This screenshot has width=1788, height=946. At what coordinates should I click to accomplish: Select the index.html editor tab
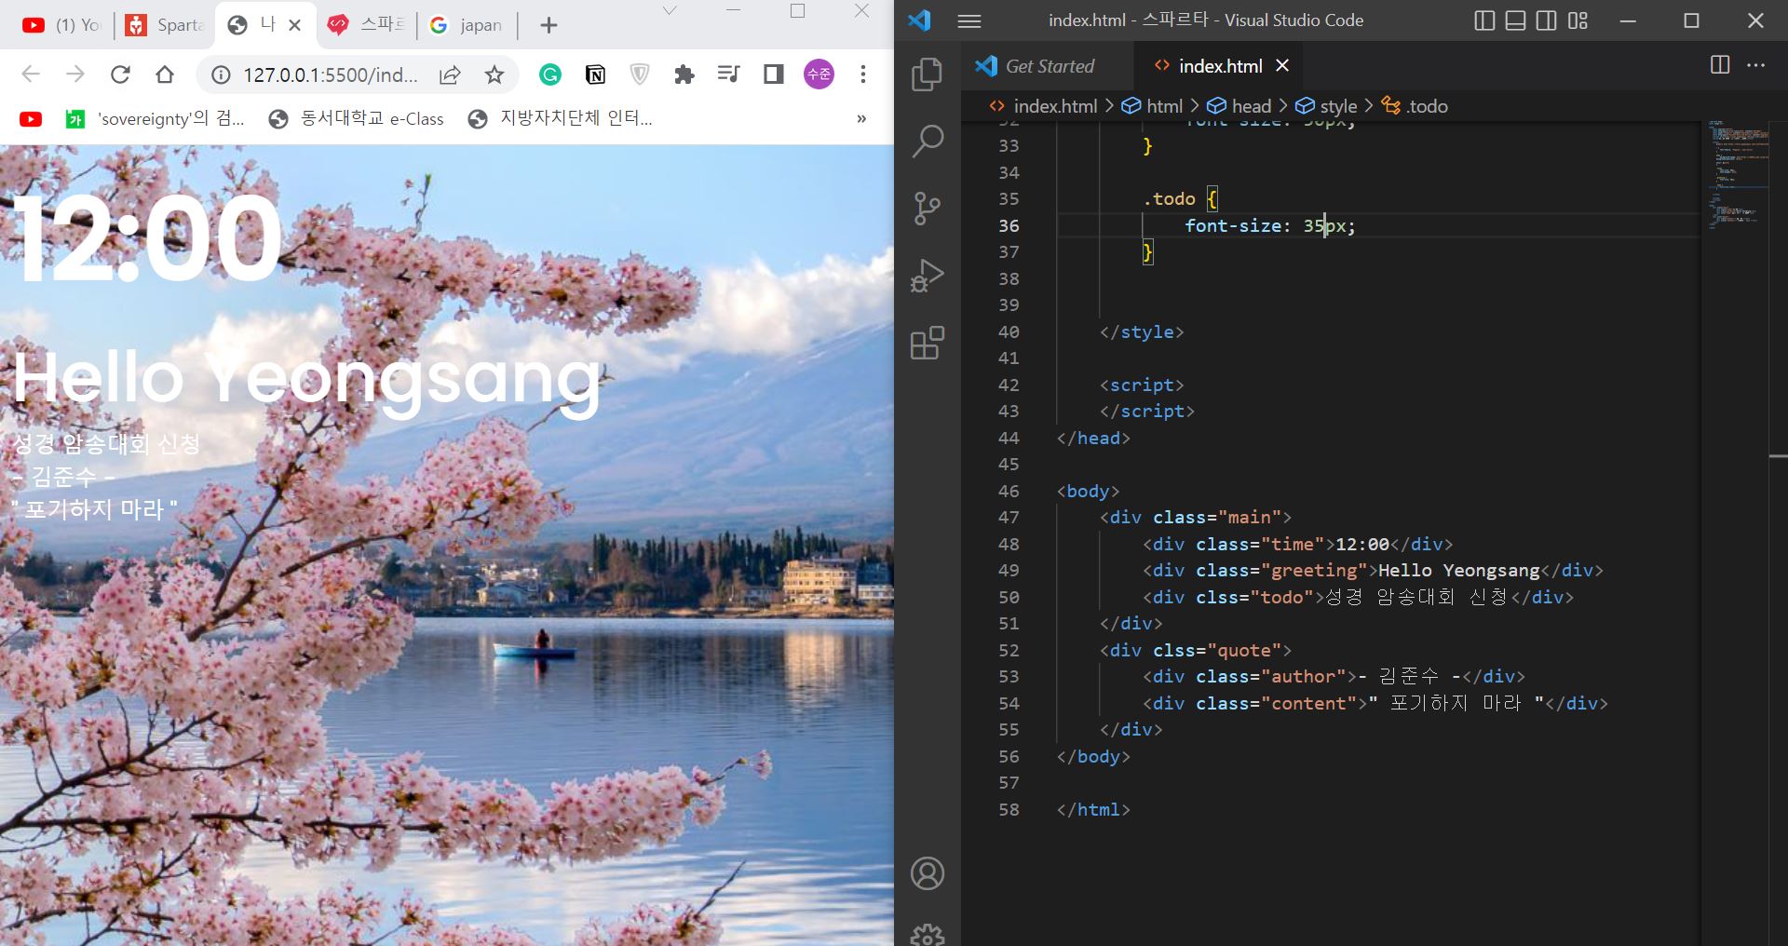[1220, 66]
